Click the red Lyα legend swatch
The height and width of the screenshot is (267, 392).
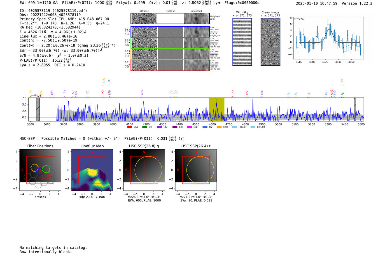[130, 127]
